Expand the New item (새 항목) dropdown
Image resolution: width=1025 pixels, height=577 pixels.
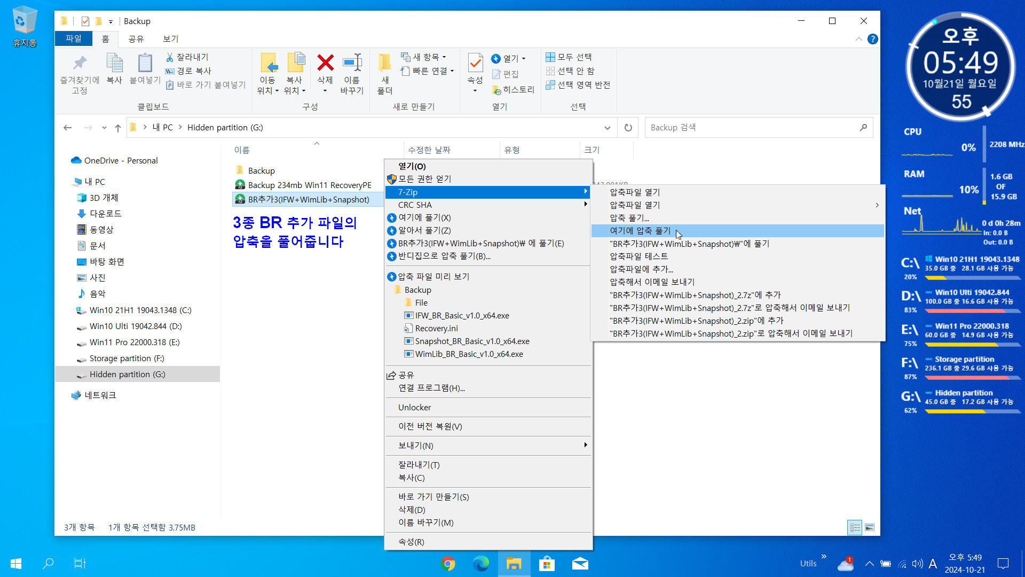coord(444,57)
